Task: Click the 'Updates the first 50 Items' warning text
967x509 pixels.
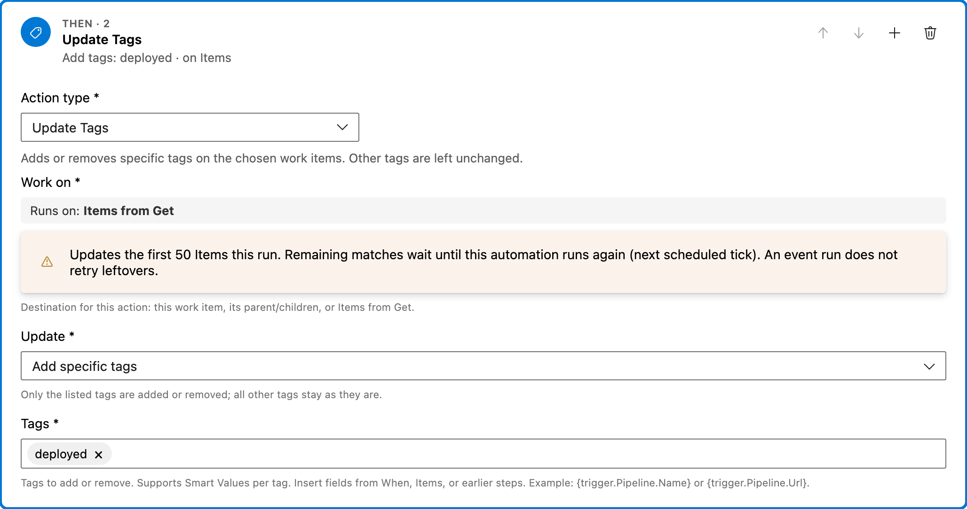Action: click(x=483, y=262)
